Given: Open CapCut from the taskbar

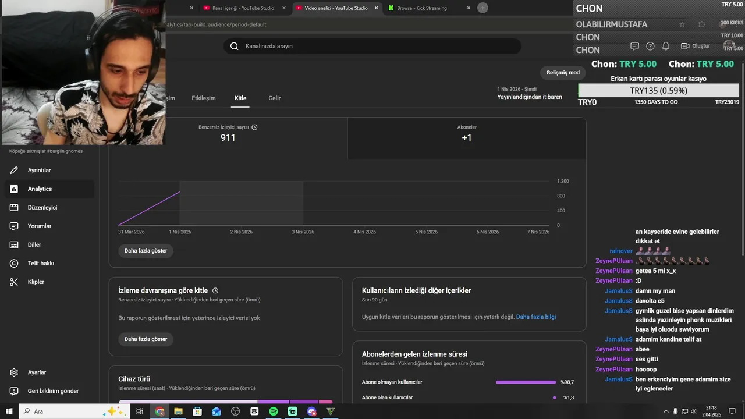Looking at the screenshot, I should click(x=254, y=411).
